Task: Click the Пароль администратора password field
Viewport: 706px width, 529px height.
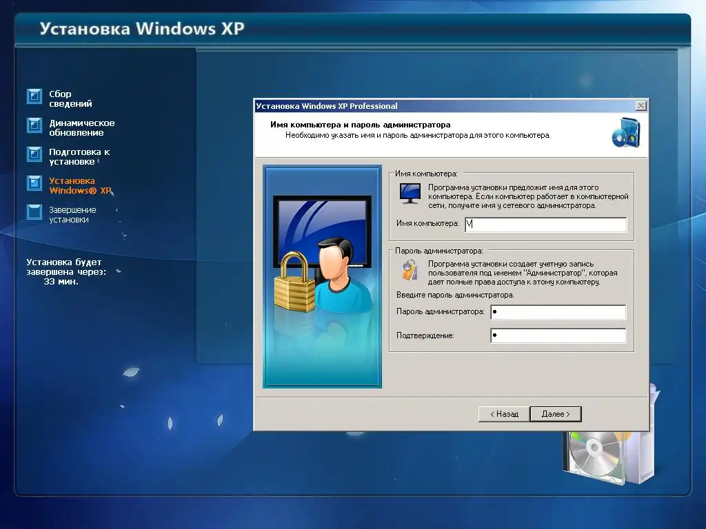Action: [558, 312]
